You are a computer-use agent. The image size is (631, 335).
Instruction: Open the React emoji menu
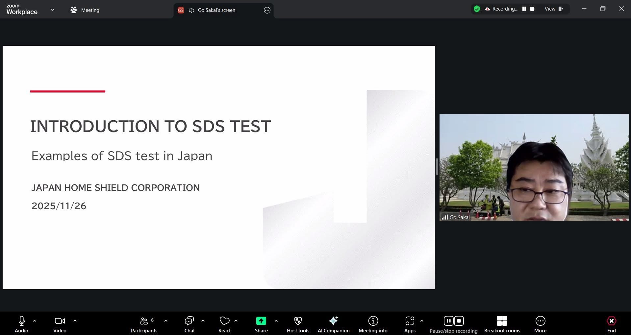pos(224,324)
